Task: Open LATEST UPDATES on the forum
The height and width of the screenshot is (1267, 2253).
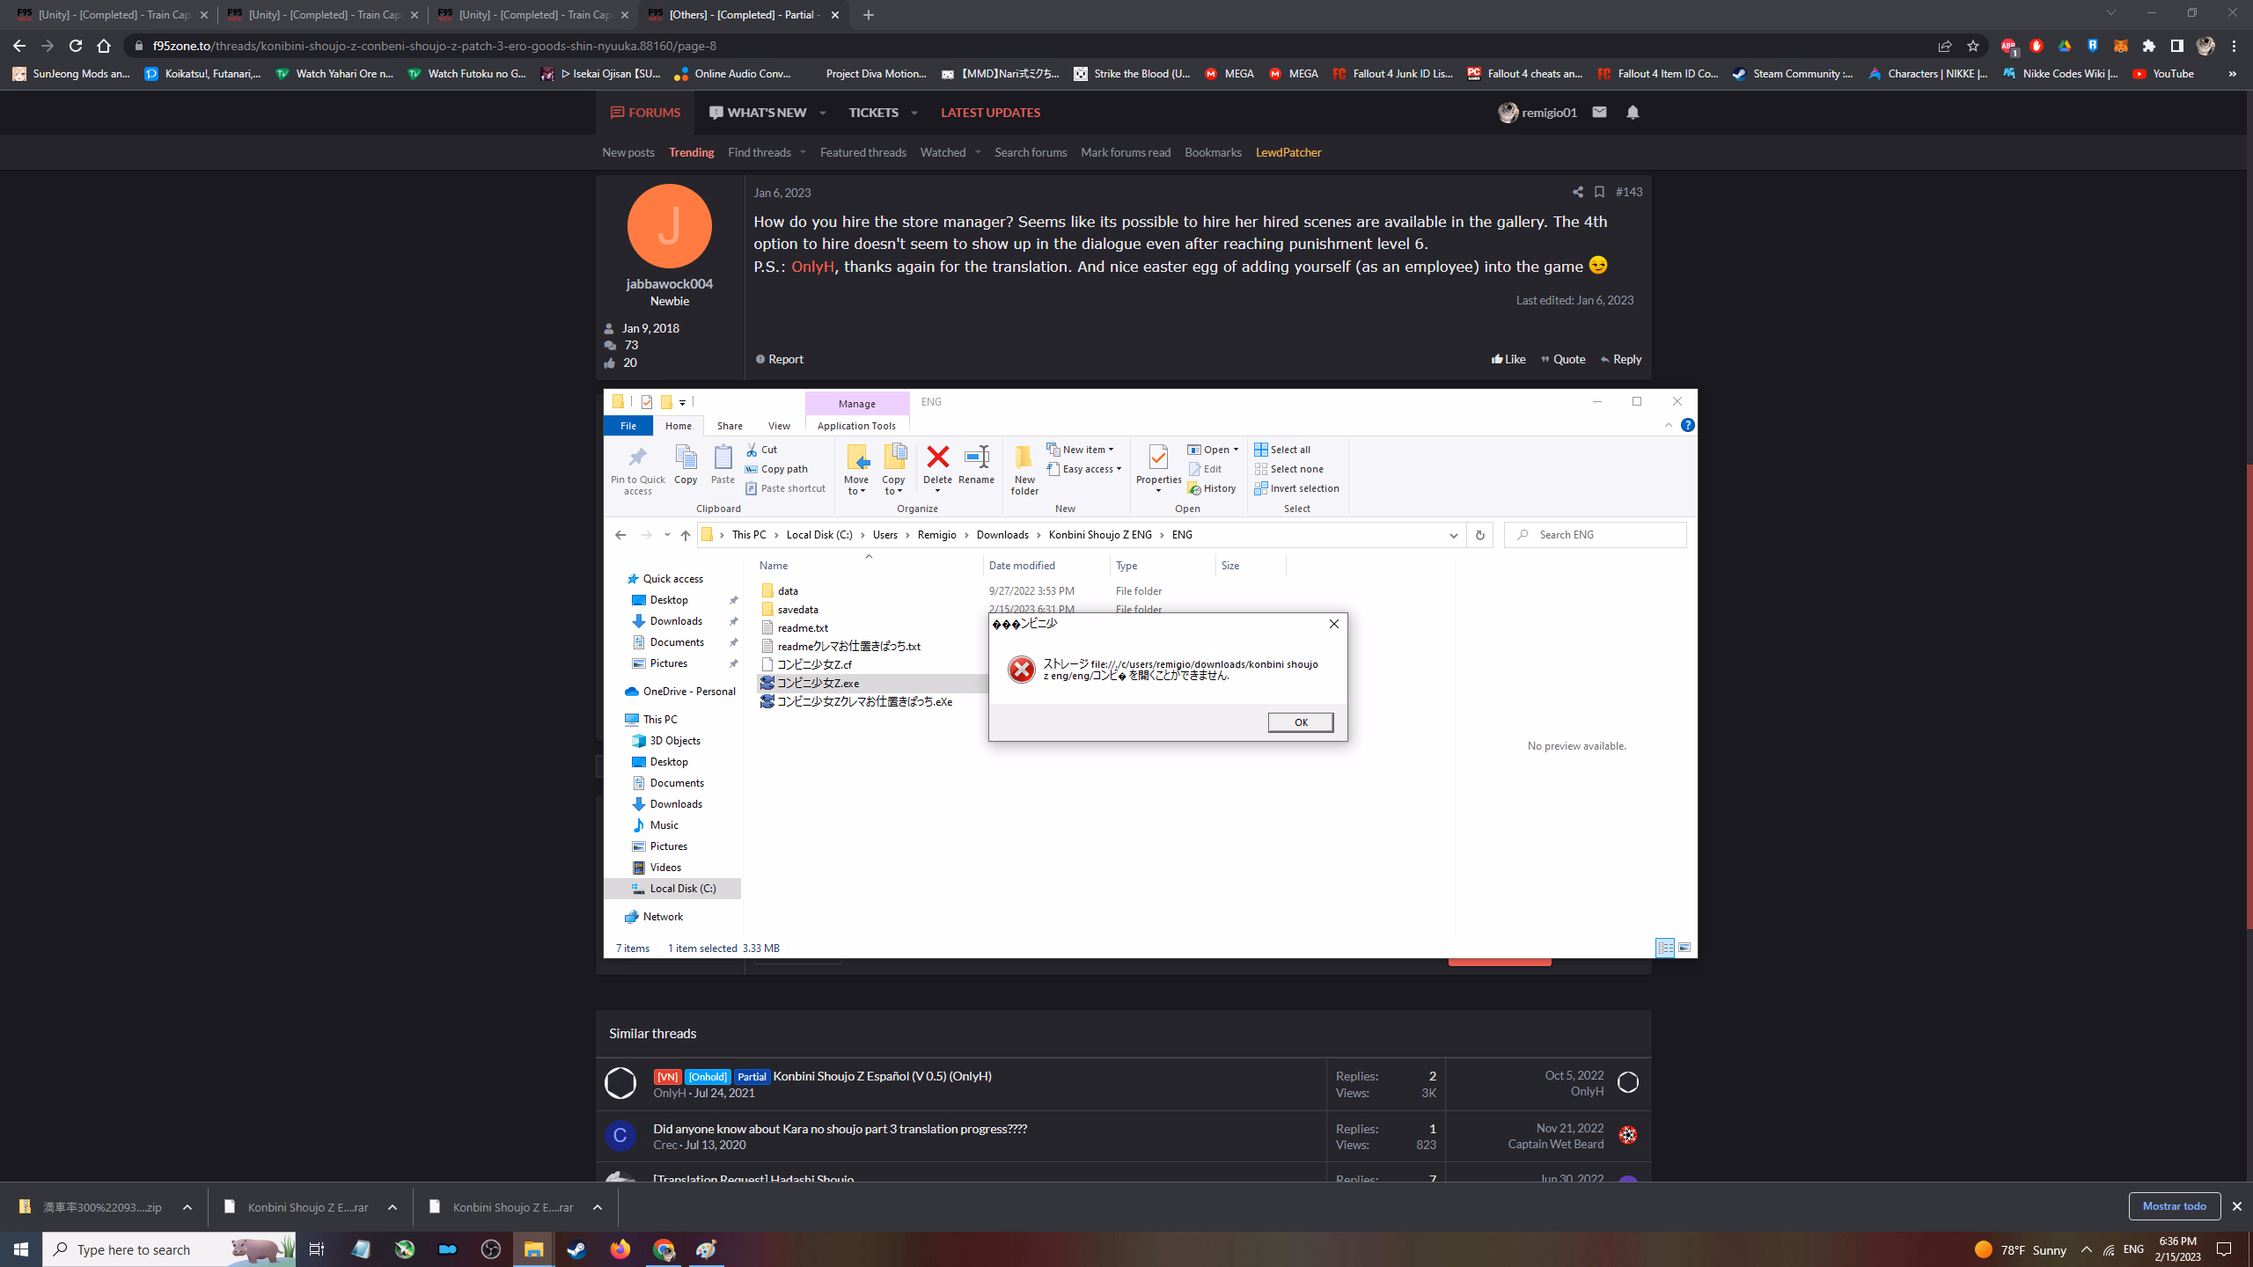Action: pos(990,113)
